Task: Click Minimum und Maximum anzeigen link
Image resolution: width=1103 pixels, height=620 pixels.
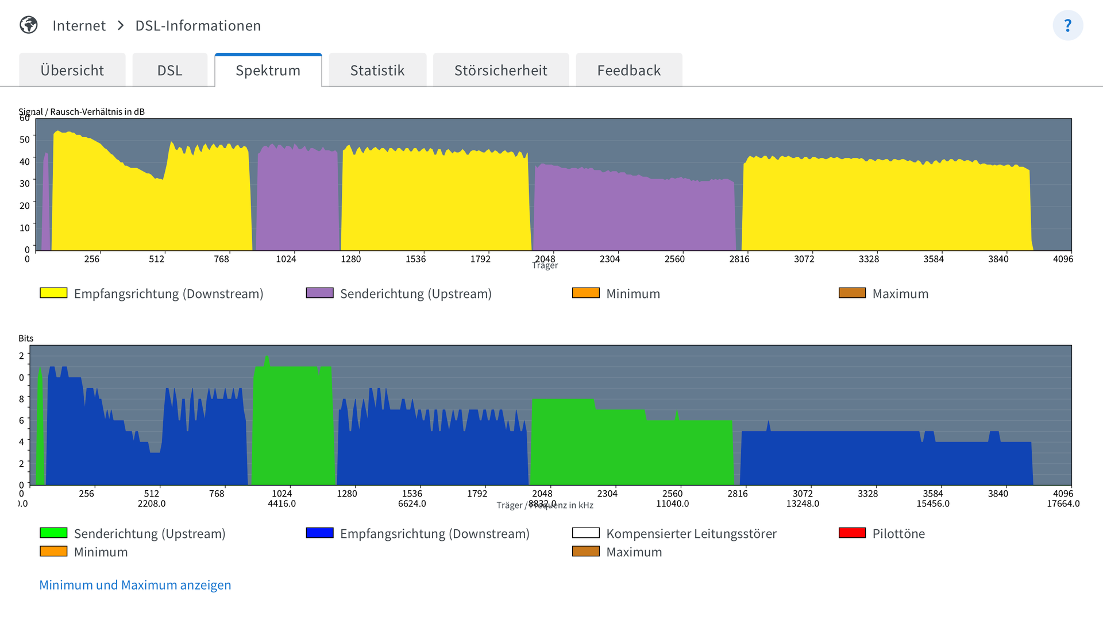Action: 135,584
